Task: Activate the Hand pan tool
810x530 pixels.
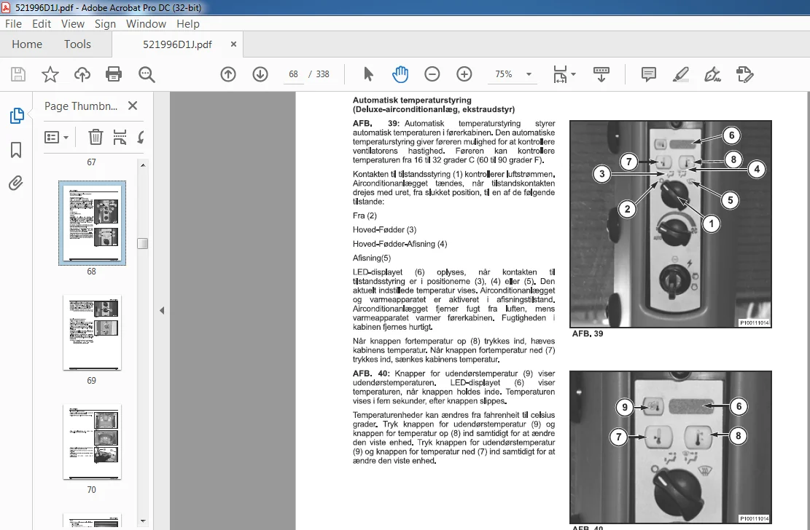Action: [400, 74]
